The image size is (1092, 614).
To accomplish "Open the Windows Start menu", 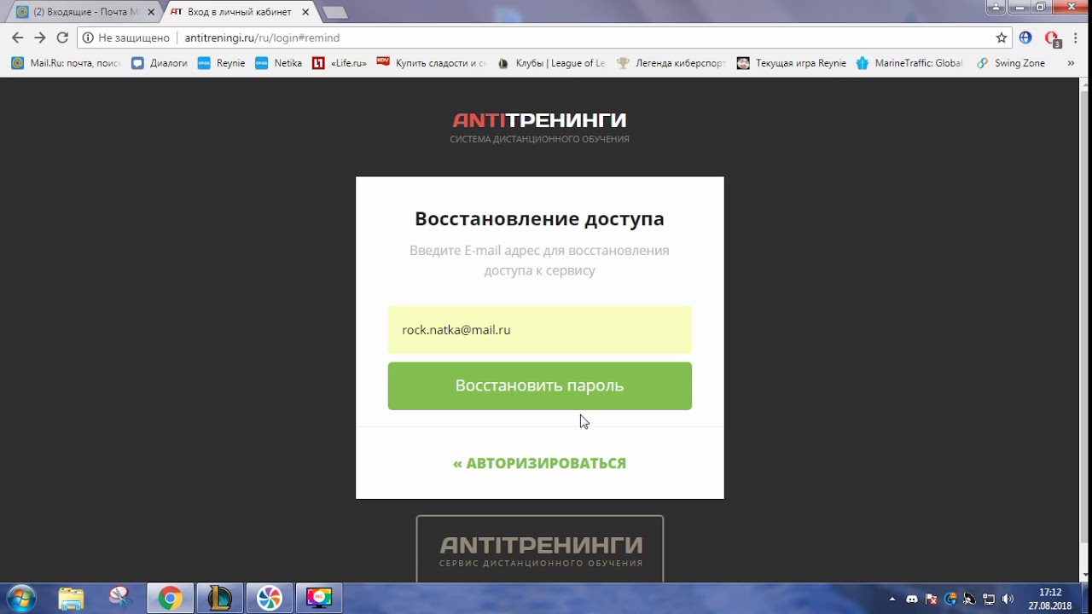I will pos(21,599).
